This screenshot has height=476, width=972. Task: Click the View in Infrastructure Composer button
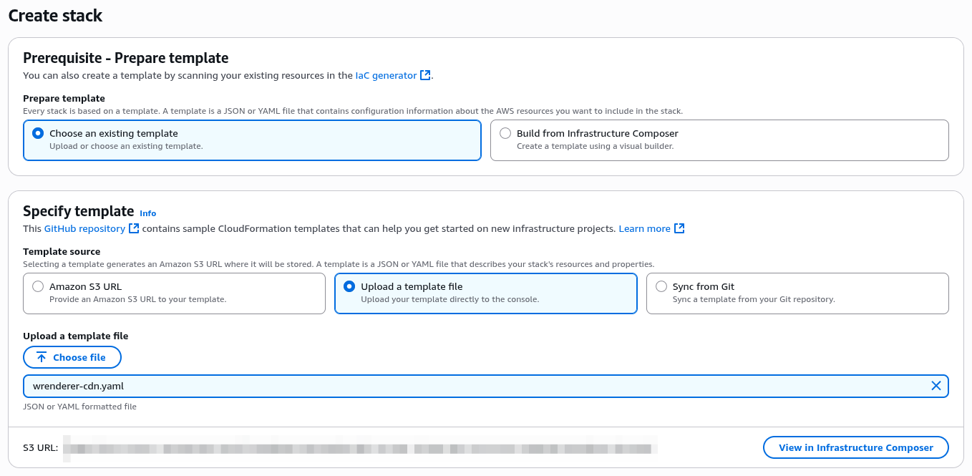(855, 447)
